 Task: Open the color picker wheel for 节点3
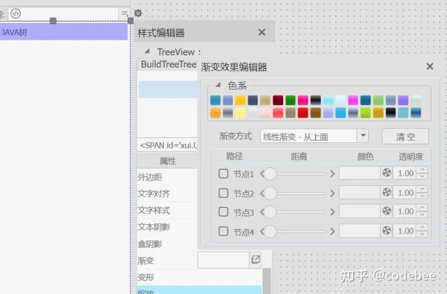386,212
